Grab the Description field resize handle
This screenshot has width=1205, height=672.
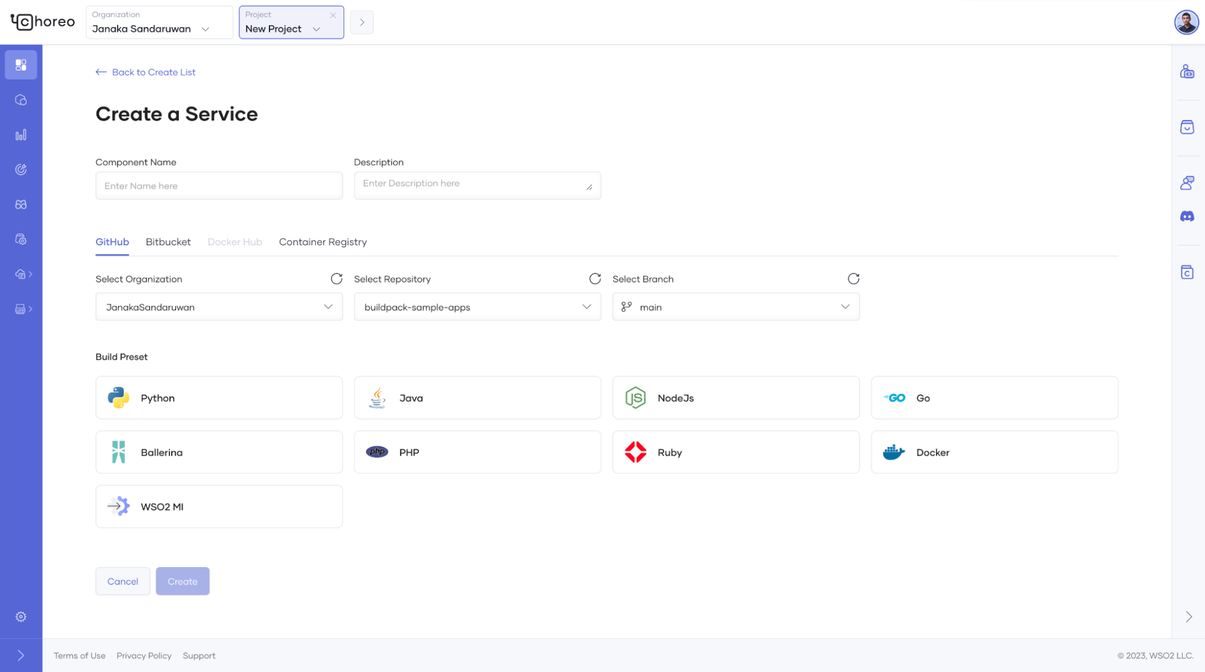[590, 187]
